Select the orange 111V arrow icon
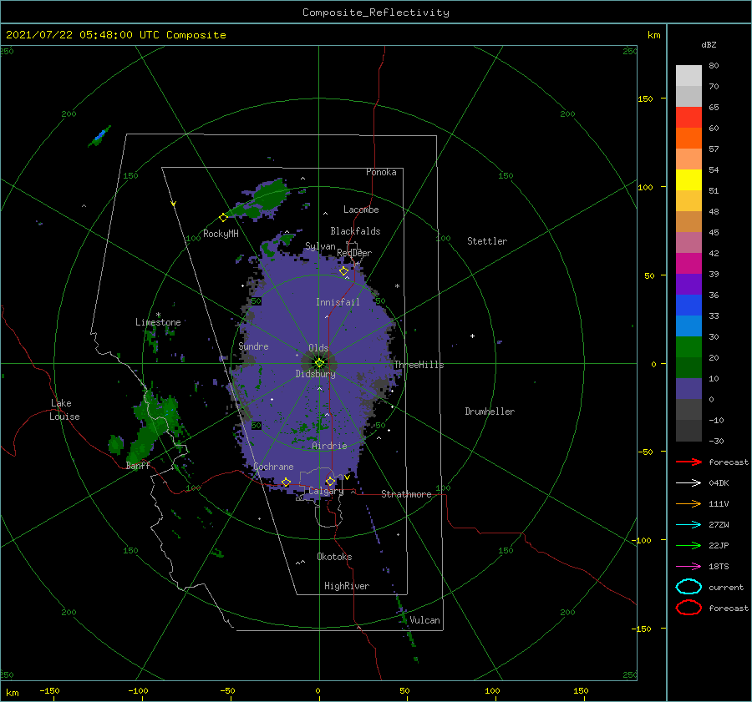752x702 pixels. (x=688, y=503)
